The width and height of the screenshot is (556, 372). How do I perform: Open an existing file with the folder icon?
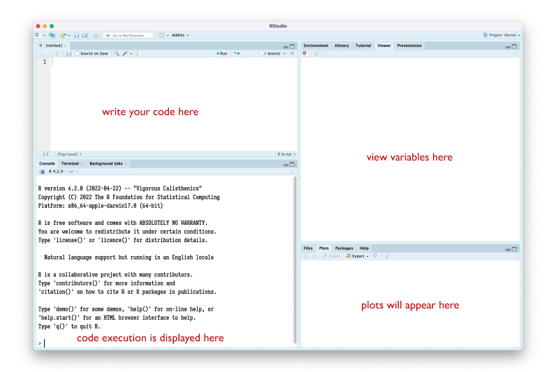click(63, 35)
